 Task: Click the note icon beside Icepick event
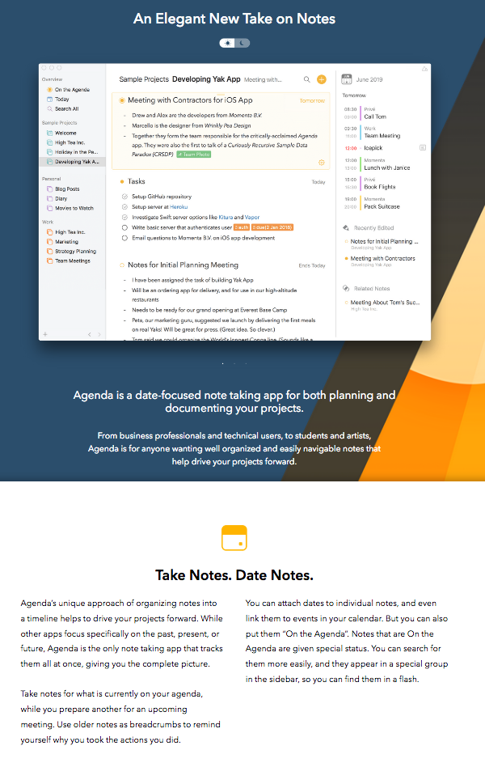pyautogui.click(x=423, y=148)
